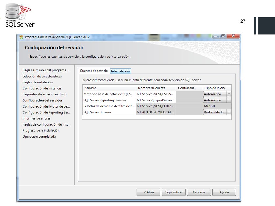
Task: Click Reglas de configuración de inst... step
Action: point(46,124)
